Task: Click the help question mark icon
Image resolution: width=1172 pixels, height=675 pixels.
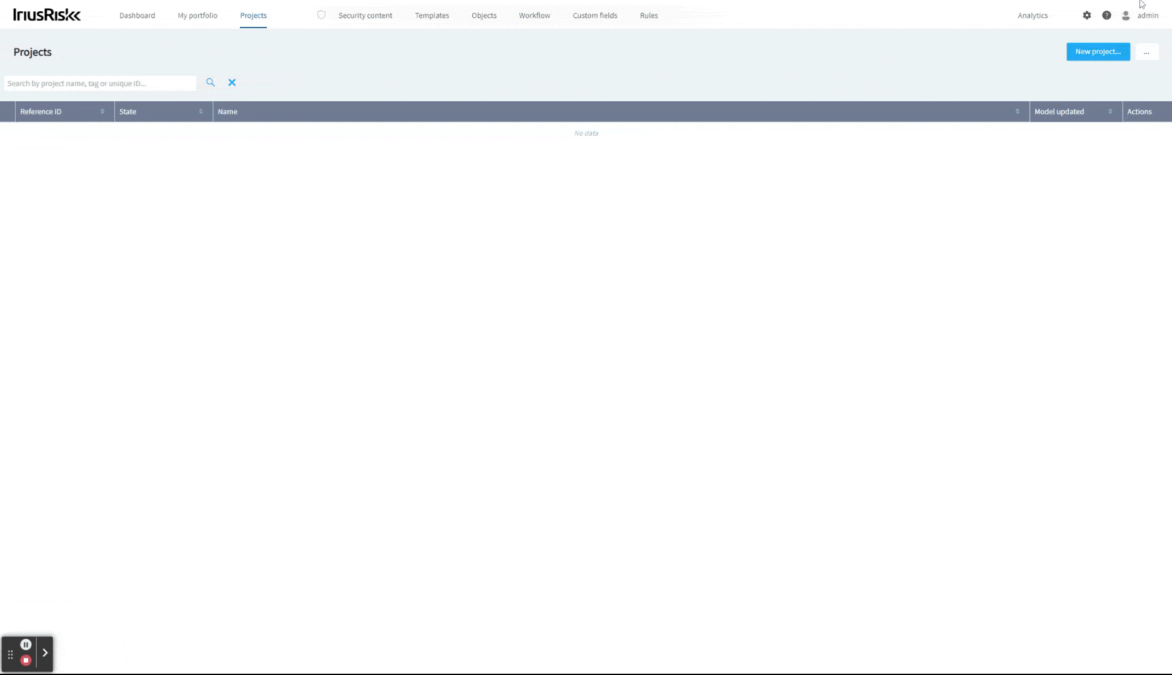Action: click(1106, 15)
